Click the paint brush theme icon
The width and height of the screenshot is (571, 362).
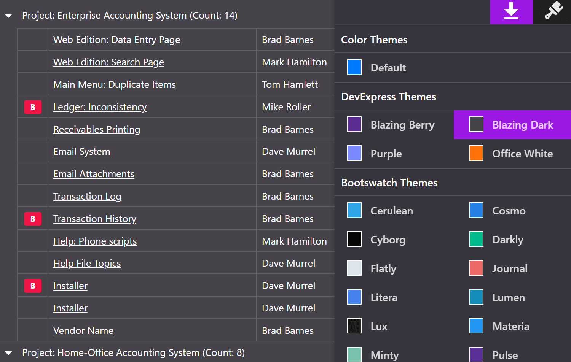pos(553,11)
